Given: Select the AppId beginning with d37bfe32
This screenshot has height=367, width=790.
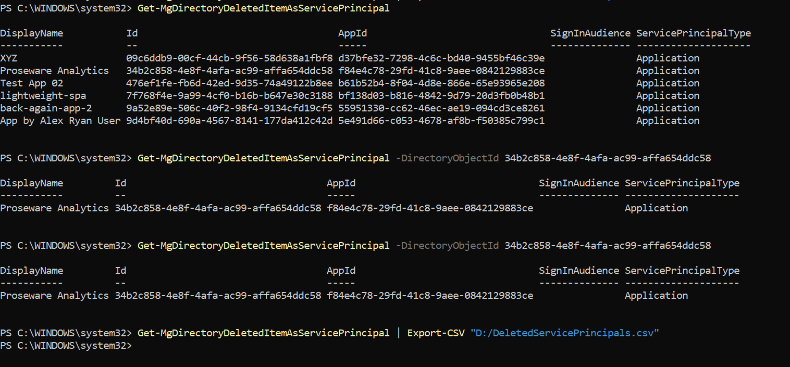Looking at the screenshot, I should (441, 58).
